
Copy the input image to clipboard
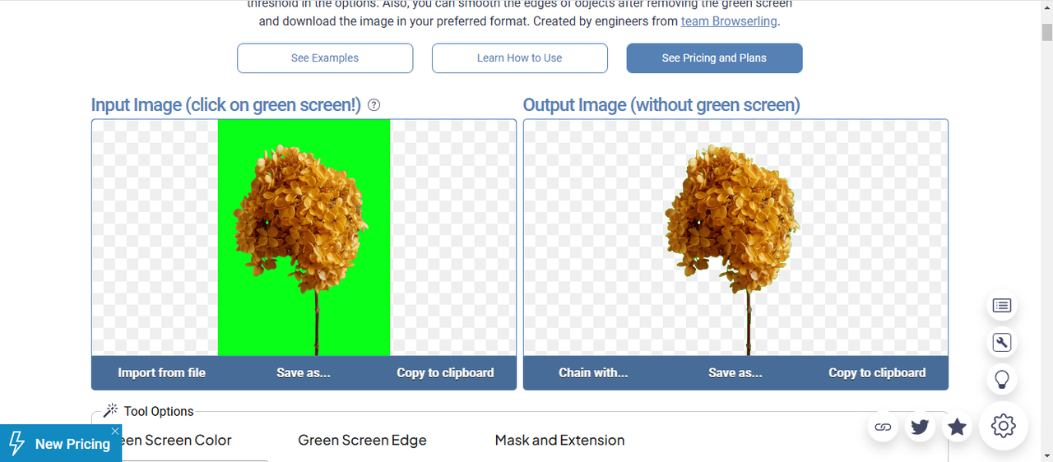(x=445, y=372)
